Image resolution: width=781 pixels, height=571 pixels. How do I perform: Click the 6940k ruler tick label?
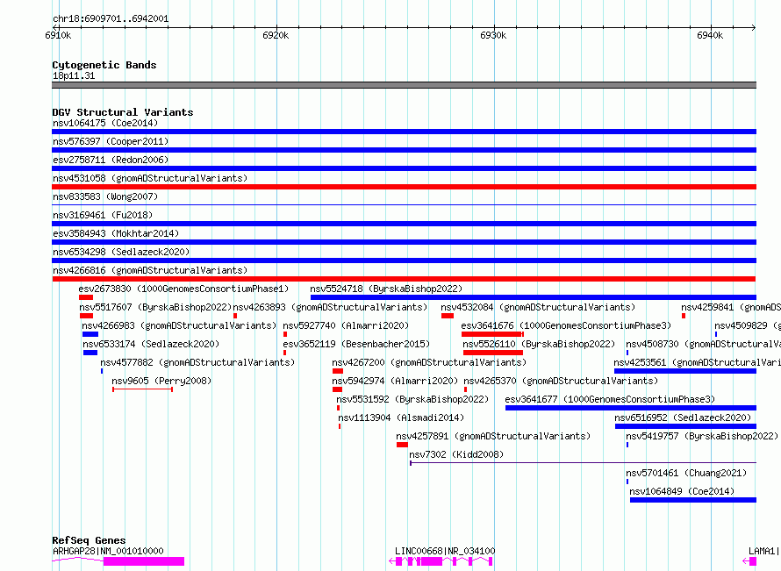point(710,35)
